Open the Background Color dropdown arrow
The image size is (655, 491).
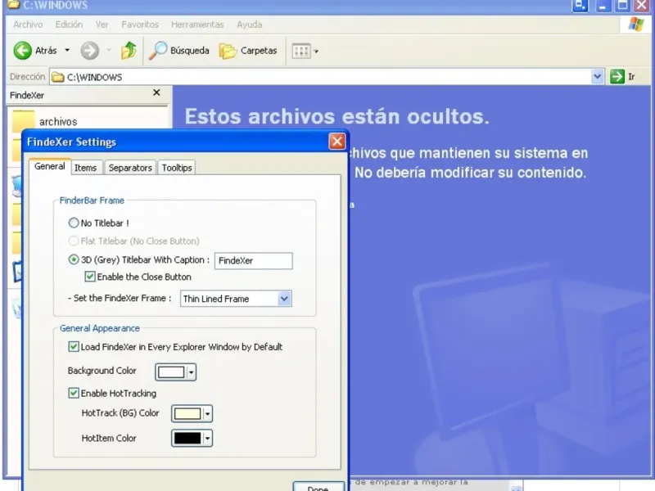191,372
